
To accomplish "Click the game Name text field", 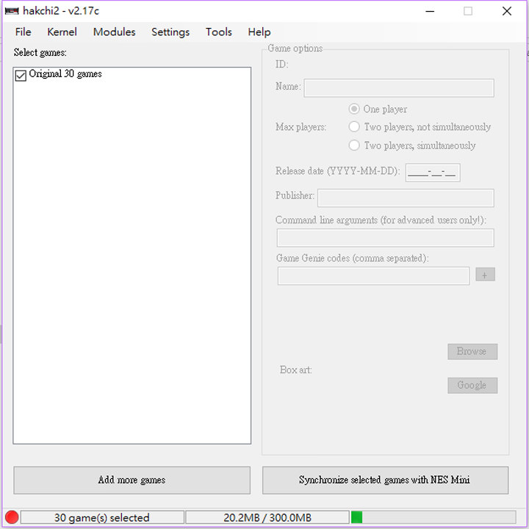I will (x=398, y=88).
